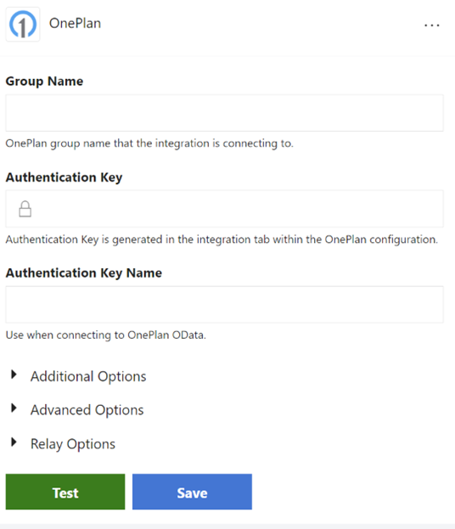Screen dimensions: 455x529
Task: Click the OData helper text
Action: pyautogui.click(x=106, y=335)
